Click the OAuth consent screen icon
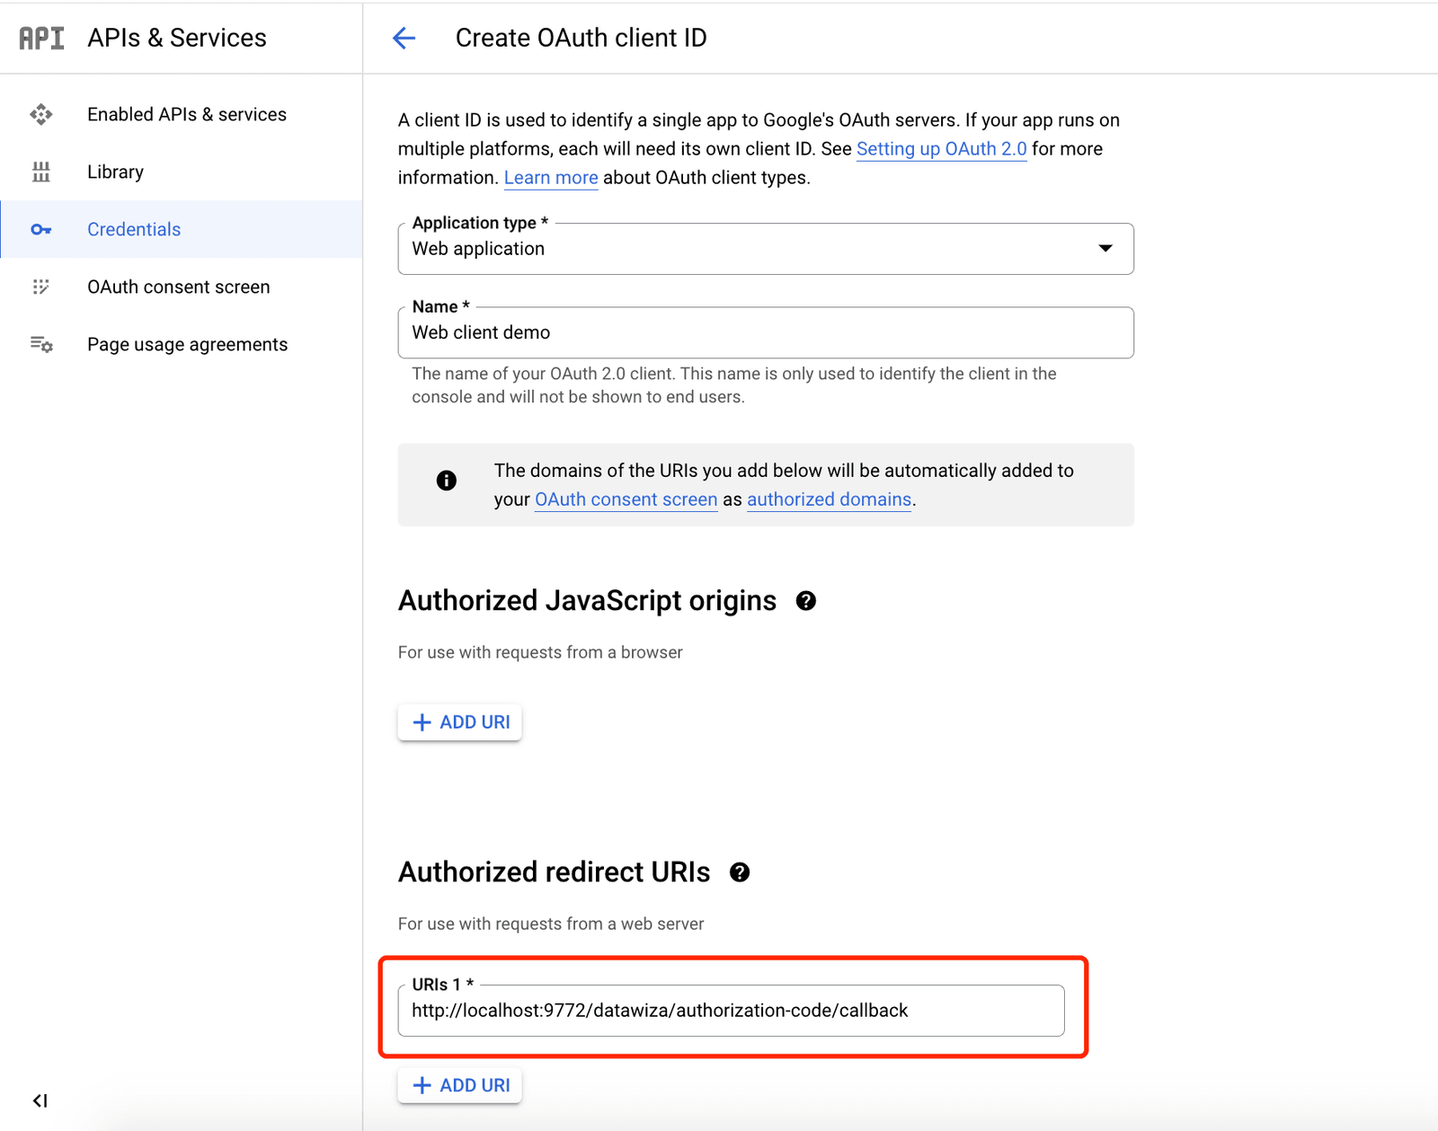 41,287
